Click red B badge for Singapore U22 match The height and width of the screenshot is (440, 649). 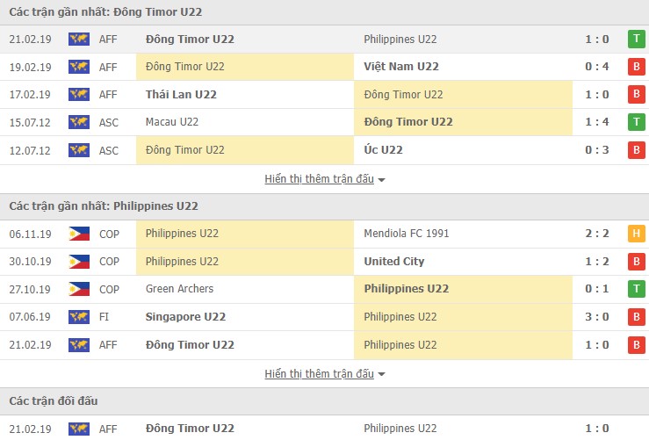[x=635, y=317]
